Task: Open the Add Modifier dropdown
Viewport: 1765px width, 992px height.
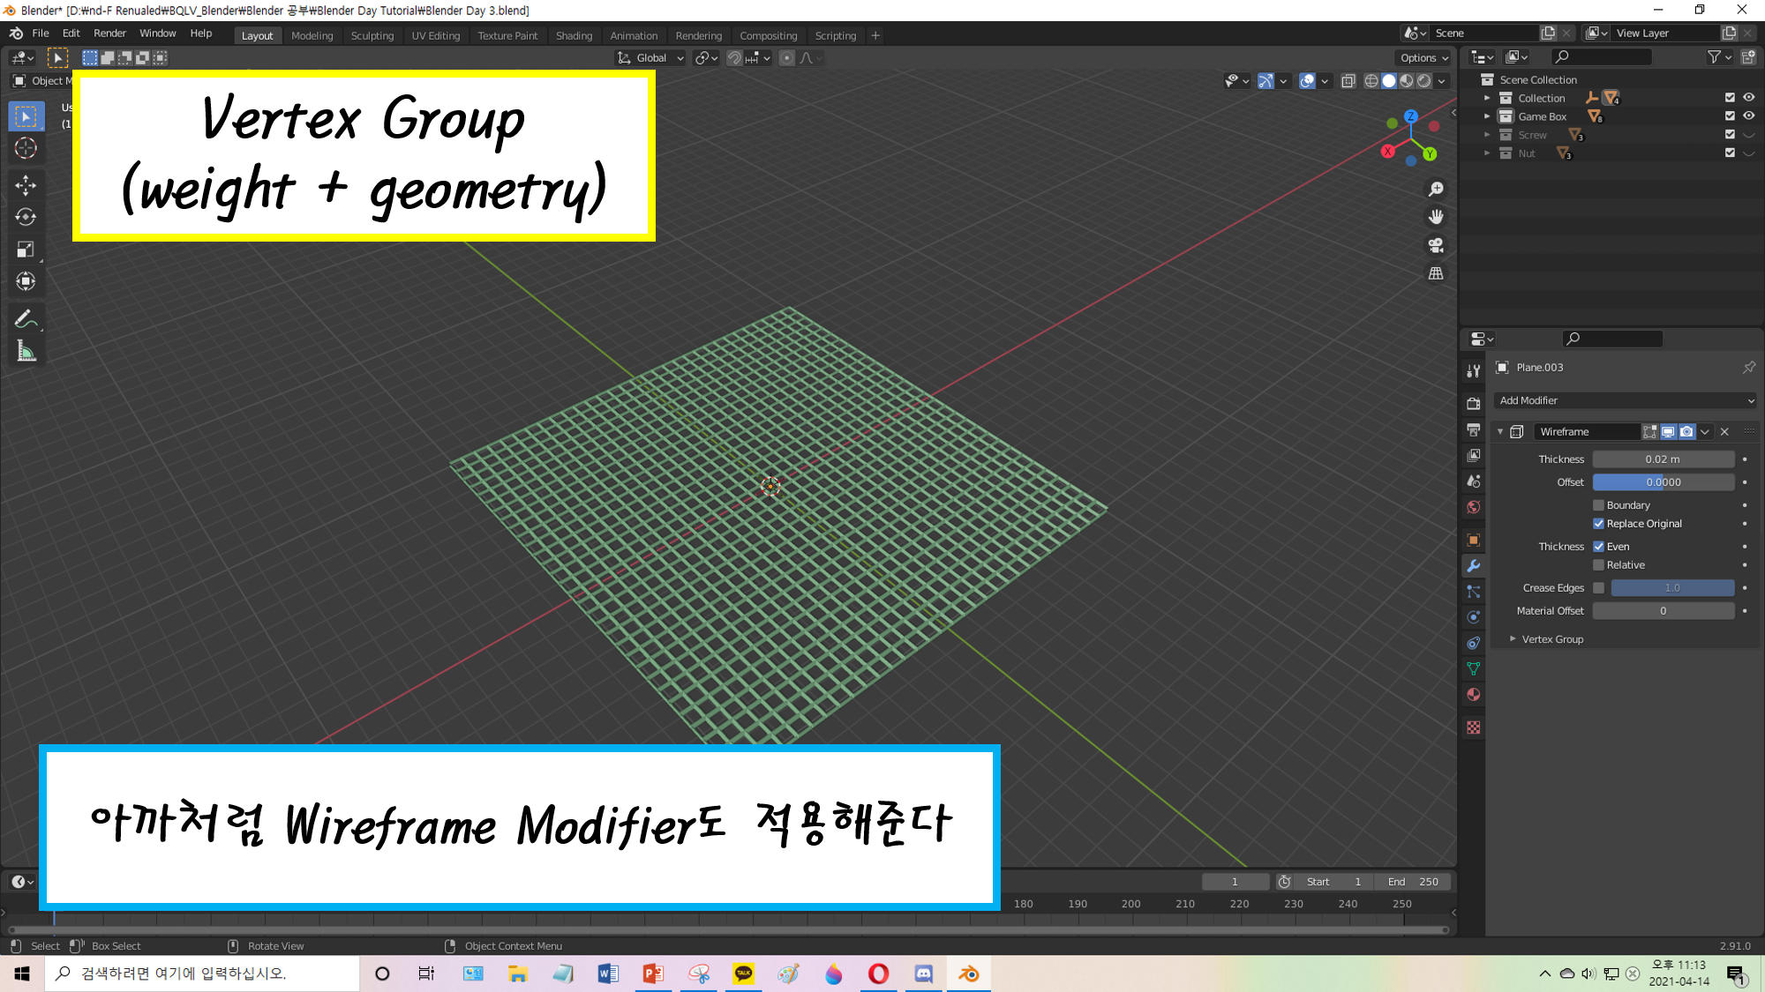Action: coord(1624,400)
